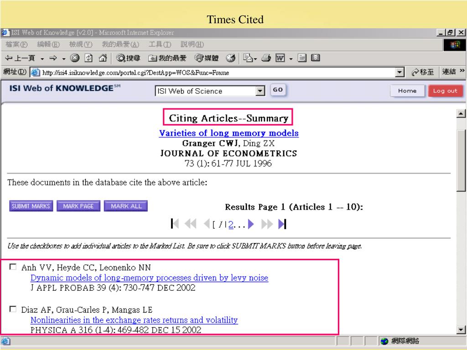
Task: Expand the Edit with Word dropdown arrow
Action: [291, 59]
